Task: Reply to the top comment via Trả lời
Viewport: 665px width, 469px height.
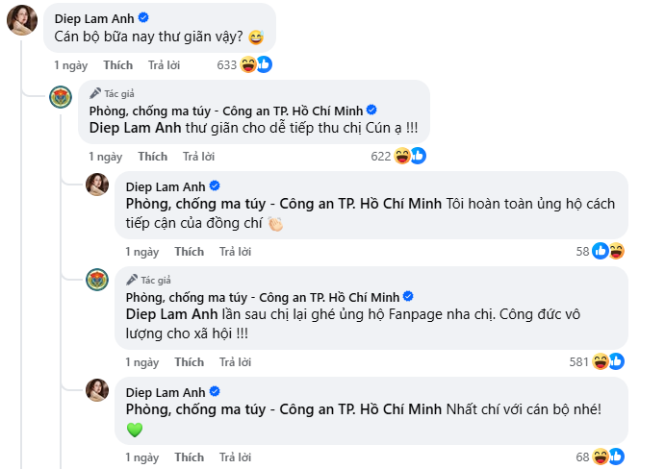Action: [x=164, y=65]
